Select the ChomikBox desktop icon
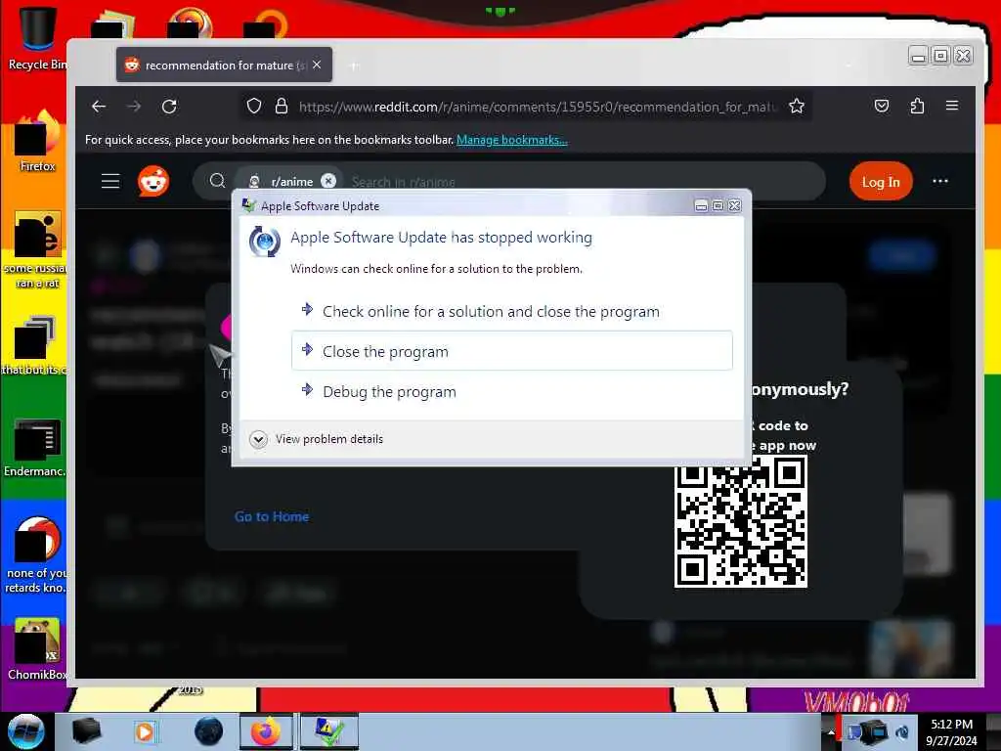 (x=36, y=648)
